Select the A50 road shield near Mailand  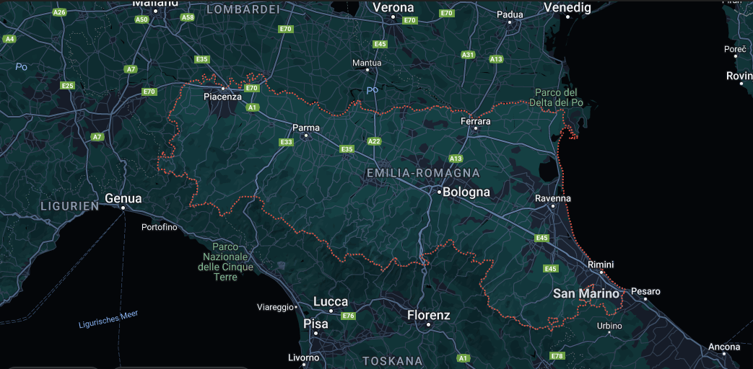(142, 19)
